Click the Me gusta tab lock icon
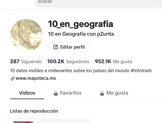 [102, 94]
